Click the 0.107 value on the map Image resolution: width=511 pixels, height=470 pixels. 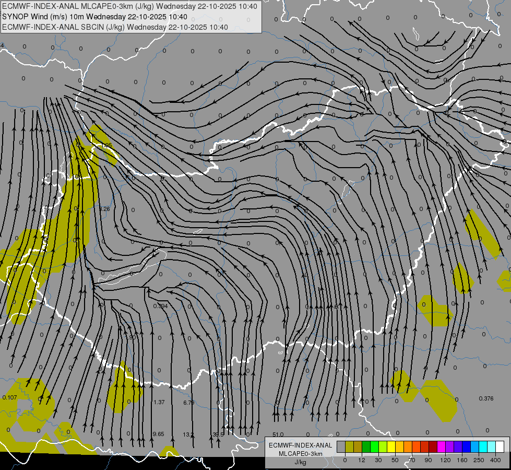click(x=9, y=397)
